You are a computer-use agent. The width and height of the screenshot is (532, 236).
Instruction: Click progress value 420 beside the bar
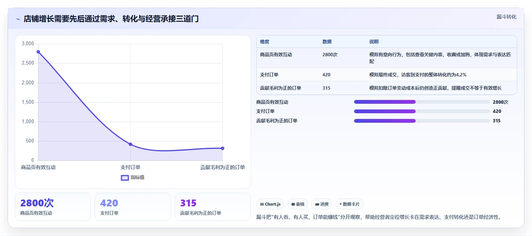click(x=497, y=111)
